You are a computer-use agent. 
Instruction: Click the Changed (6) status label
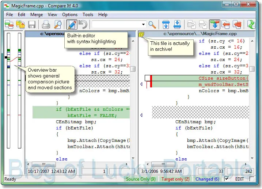pyautogui.click(x=207, y=179)
